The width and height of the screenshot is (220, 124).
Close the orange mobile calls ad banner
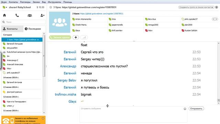click(43, 118)
